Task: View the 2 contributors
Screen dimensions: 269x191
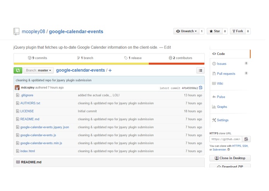Action: (x=180, y=58)
